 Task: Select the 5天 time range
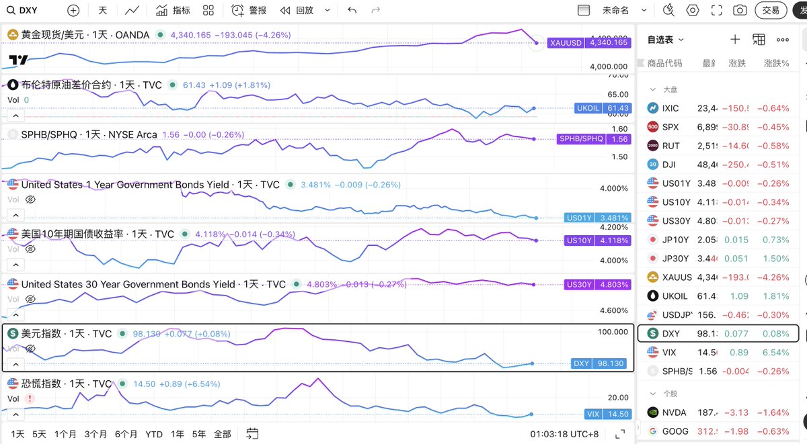(39, 434)
